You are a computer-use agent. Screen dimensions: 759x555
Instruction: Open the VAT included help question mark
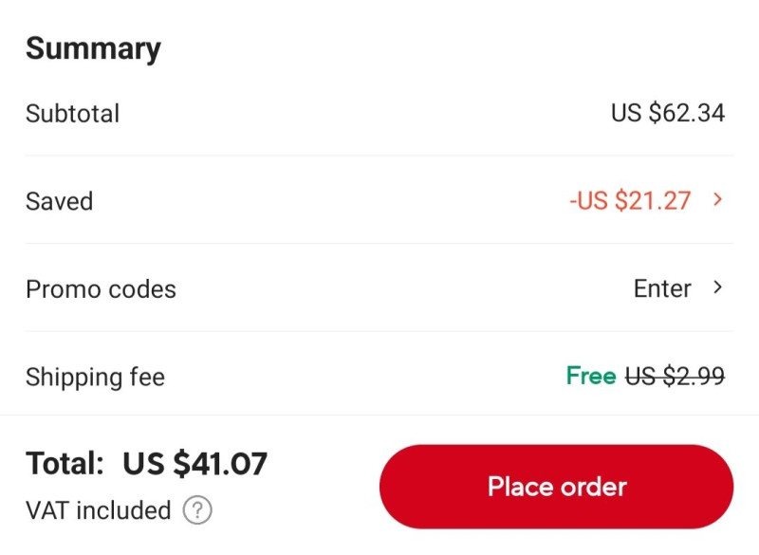click(x=197, y=510)
